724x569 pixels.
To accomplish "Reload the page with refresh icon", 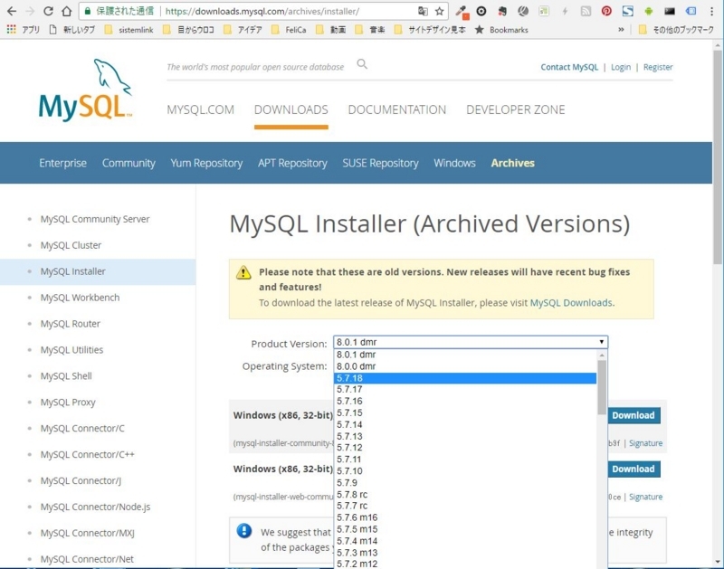I will click(48, 11).
